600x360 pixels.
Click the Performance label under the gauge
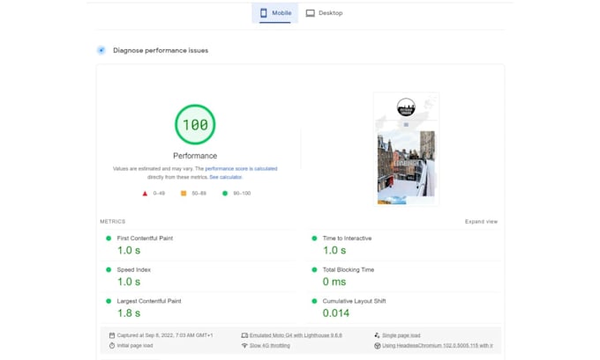pos(195,156)
